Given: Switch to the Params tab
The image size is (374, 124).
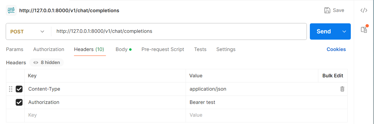Looking at the screenshot, I should 15,49.
